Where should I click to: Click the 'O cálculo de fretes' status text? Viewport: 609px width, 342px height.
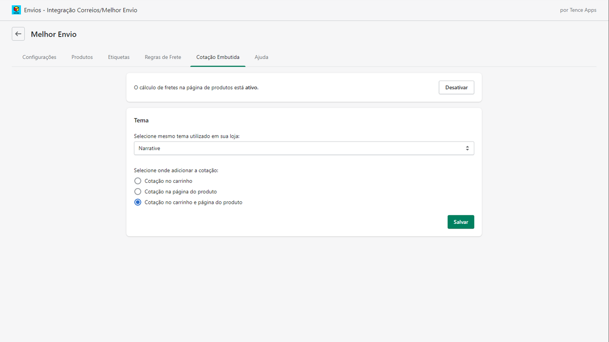(196, 87)
